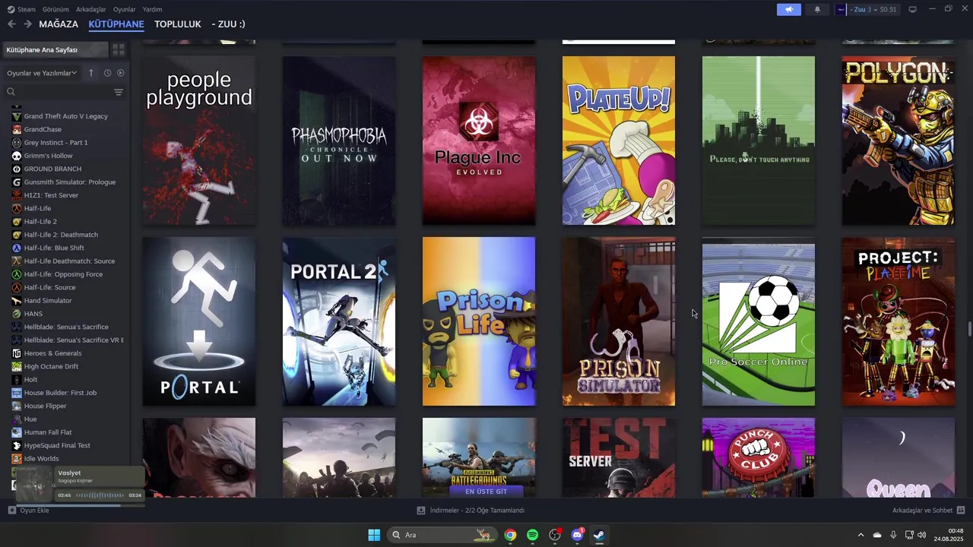The image size is (973, 547).
Task: Open the Portal 2 cover
Action: point(339,321)
